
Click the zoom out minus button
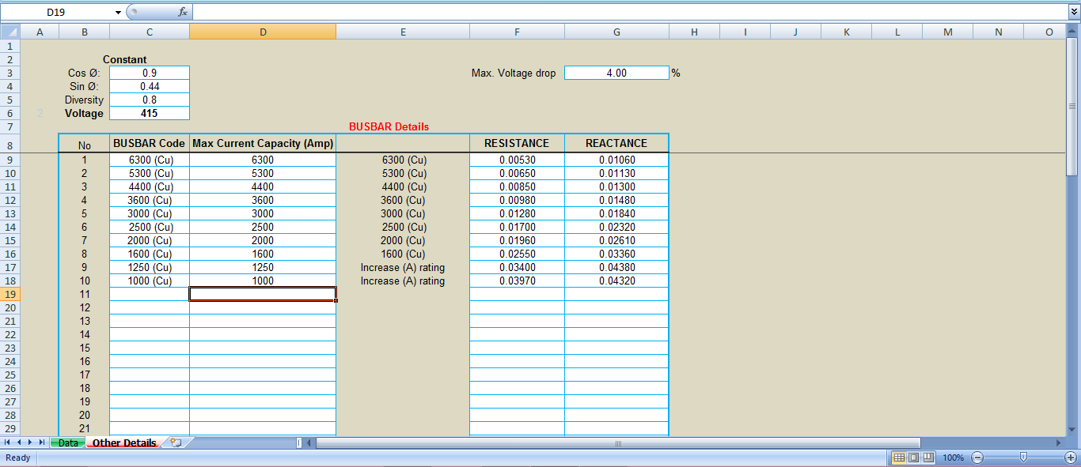point(977,458)
